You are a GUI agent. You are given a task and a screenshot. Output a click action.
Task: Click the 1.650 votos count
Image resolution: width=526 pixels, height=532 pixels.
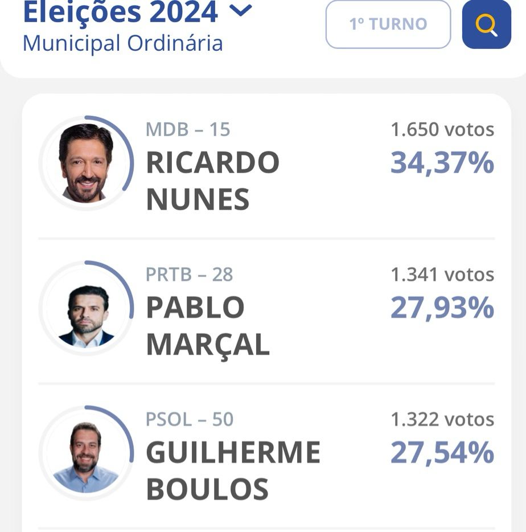pyautogui.click(x=442, y=129)
